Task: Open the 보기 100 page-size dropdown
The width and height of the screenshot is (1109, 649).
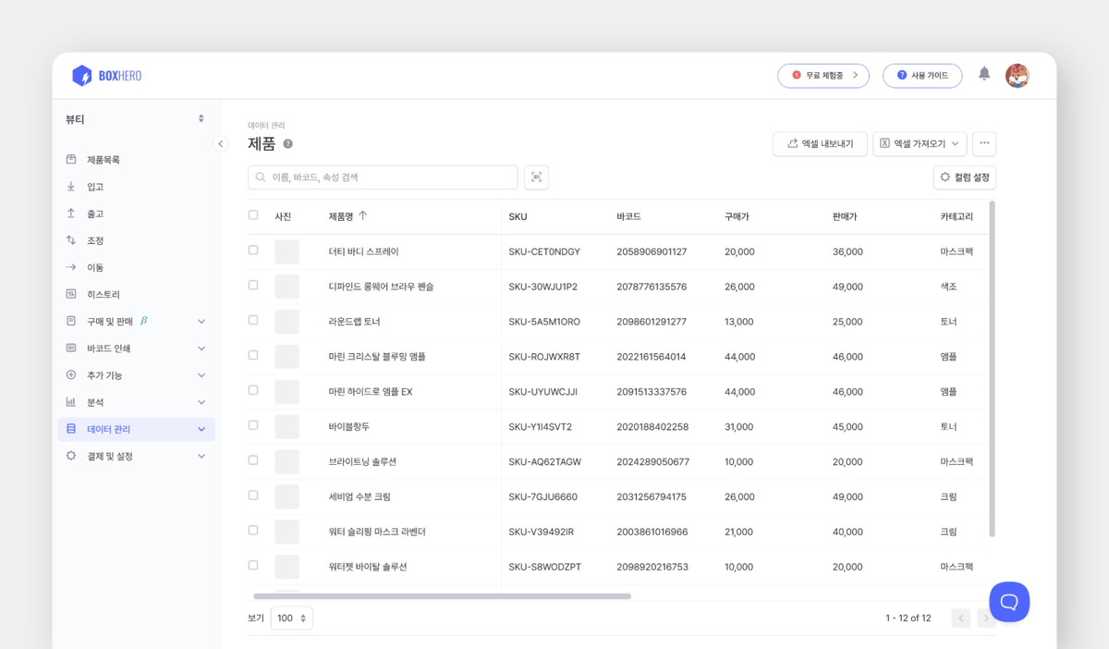Action: [x=291, y=617]
